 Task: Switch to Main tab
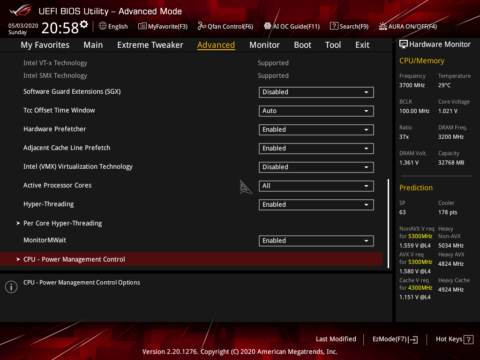click(93, 45)
